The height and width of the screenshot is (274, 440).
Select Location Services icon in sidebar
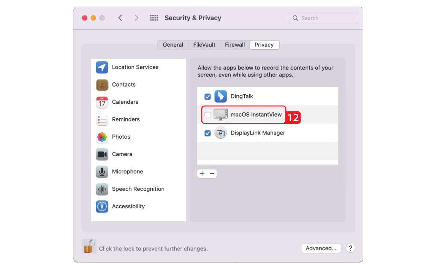[x=102, y=67]
